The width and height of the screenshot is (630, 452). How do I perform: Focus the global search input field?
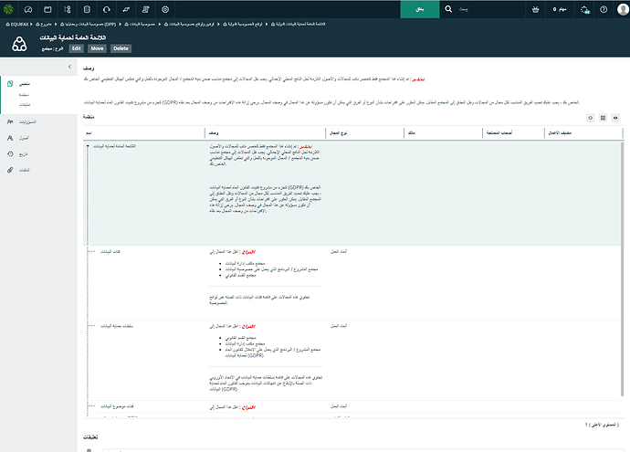490,9
